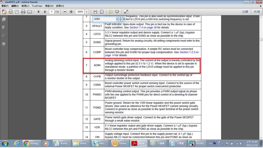The height and width of the screenshot is (148, 263).
Task: Open the 說明(H) menu
Action: pos(60,6)
